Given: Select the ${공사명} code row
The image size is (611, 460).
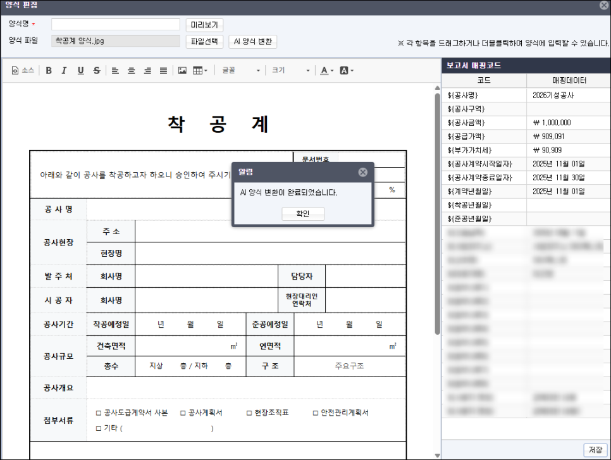Looking at the screenshot, I should click(x=526, y=95).
